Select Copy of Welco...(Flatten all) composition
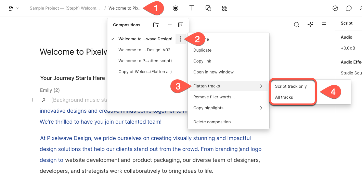The image size is (362, 181). pyautogui.click(x=145, y=72)
